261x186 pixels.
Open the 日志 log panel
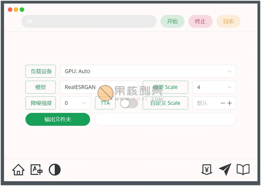point(228,21)
